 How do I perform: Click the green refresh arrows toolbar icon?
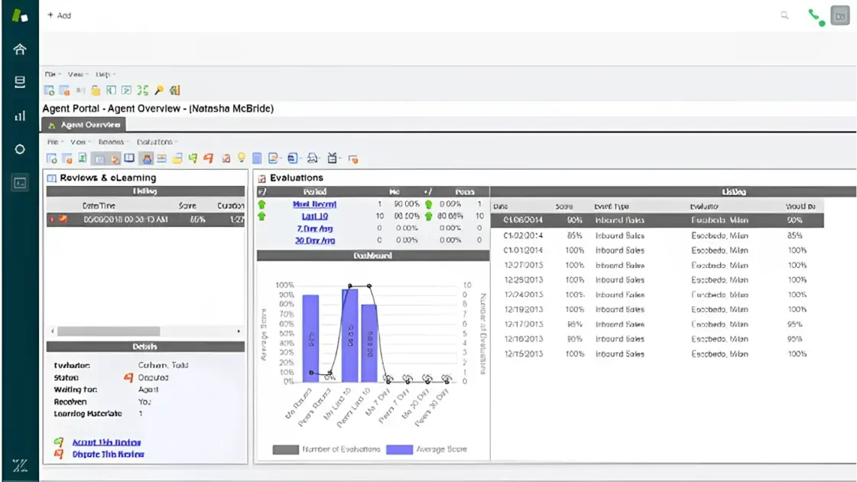click(143, 90)
